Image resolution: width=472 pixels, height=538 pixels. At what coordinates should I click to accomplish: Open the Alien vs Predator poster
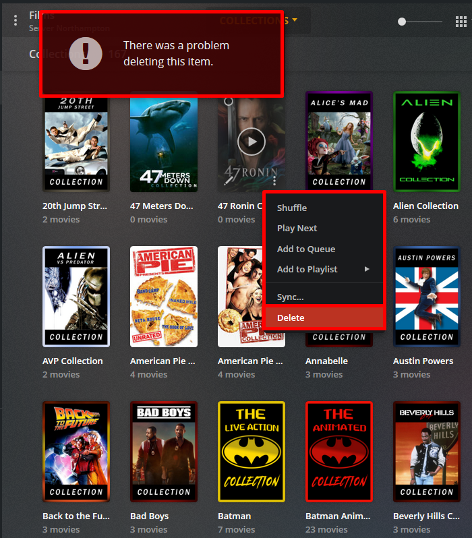tap(76, 297)
